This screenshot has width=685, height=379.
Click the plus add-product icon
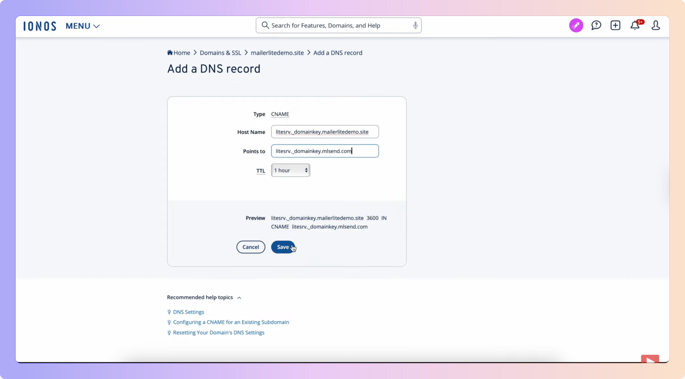point(615,25)
